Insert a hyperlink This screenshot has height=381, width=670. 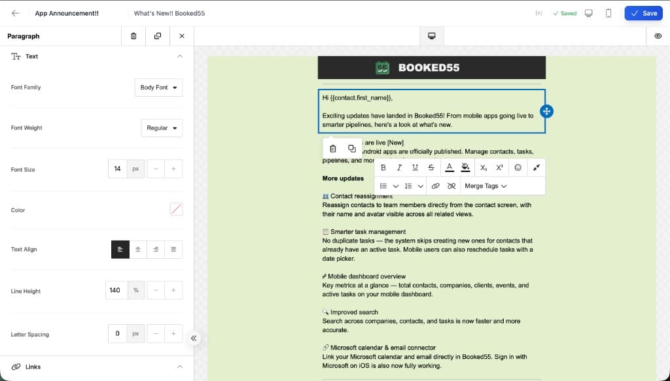(435, 186)
